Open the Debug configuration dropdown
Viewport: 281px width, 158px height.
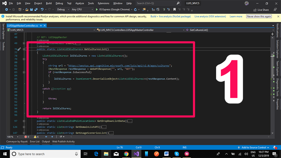point(63,9)
